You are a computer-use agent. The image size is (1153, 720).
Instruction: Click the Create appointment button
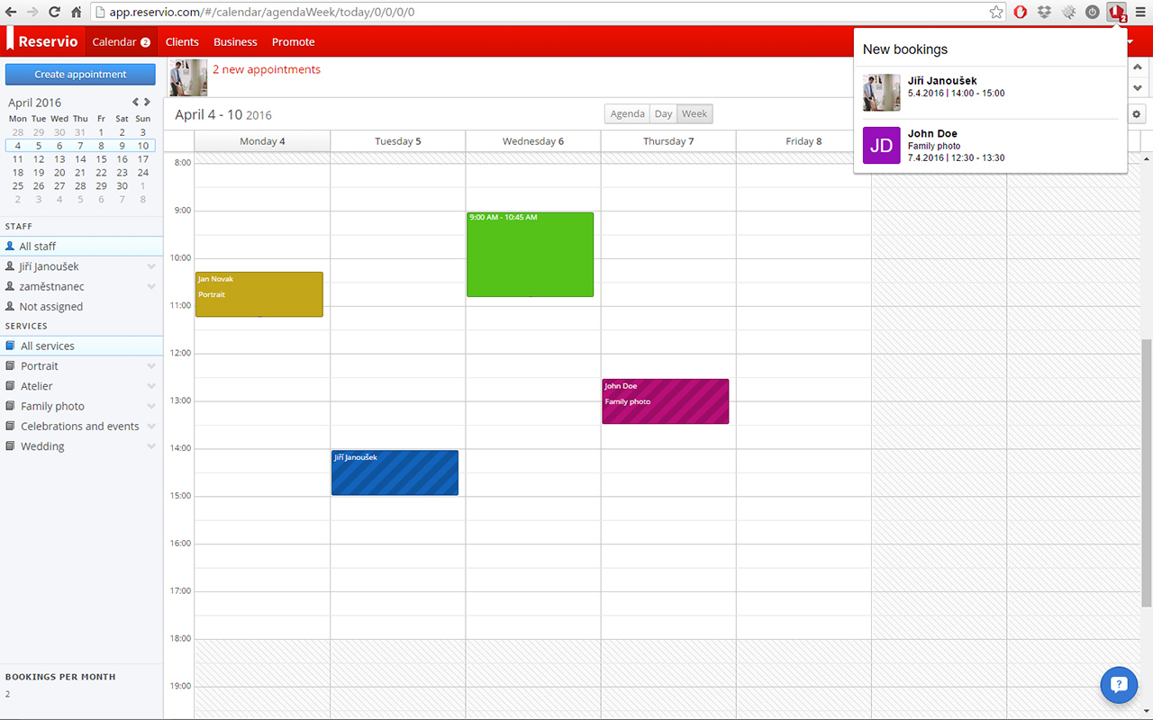tap(80, 74)
